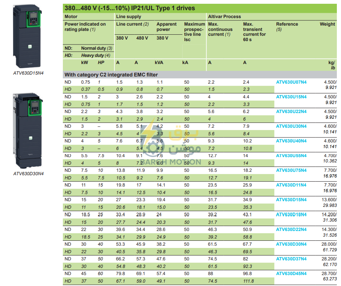Click the "Maximum prospective line Isc" header
The image size is (341, 286).
click(x=195, y=32)
